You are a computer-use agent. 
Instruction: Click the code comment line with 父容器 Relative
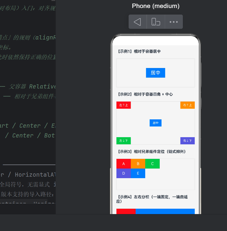click(x=28, y=86)
